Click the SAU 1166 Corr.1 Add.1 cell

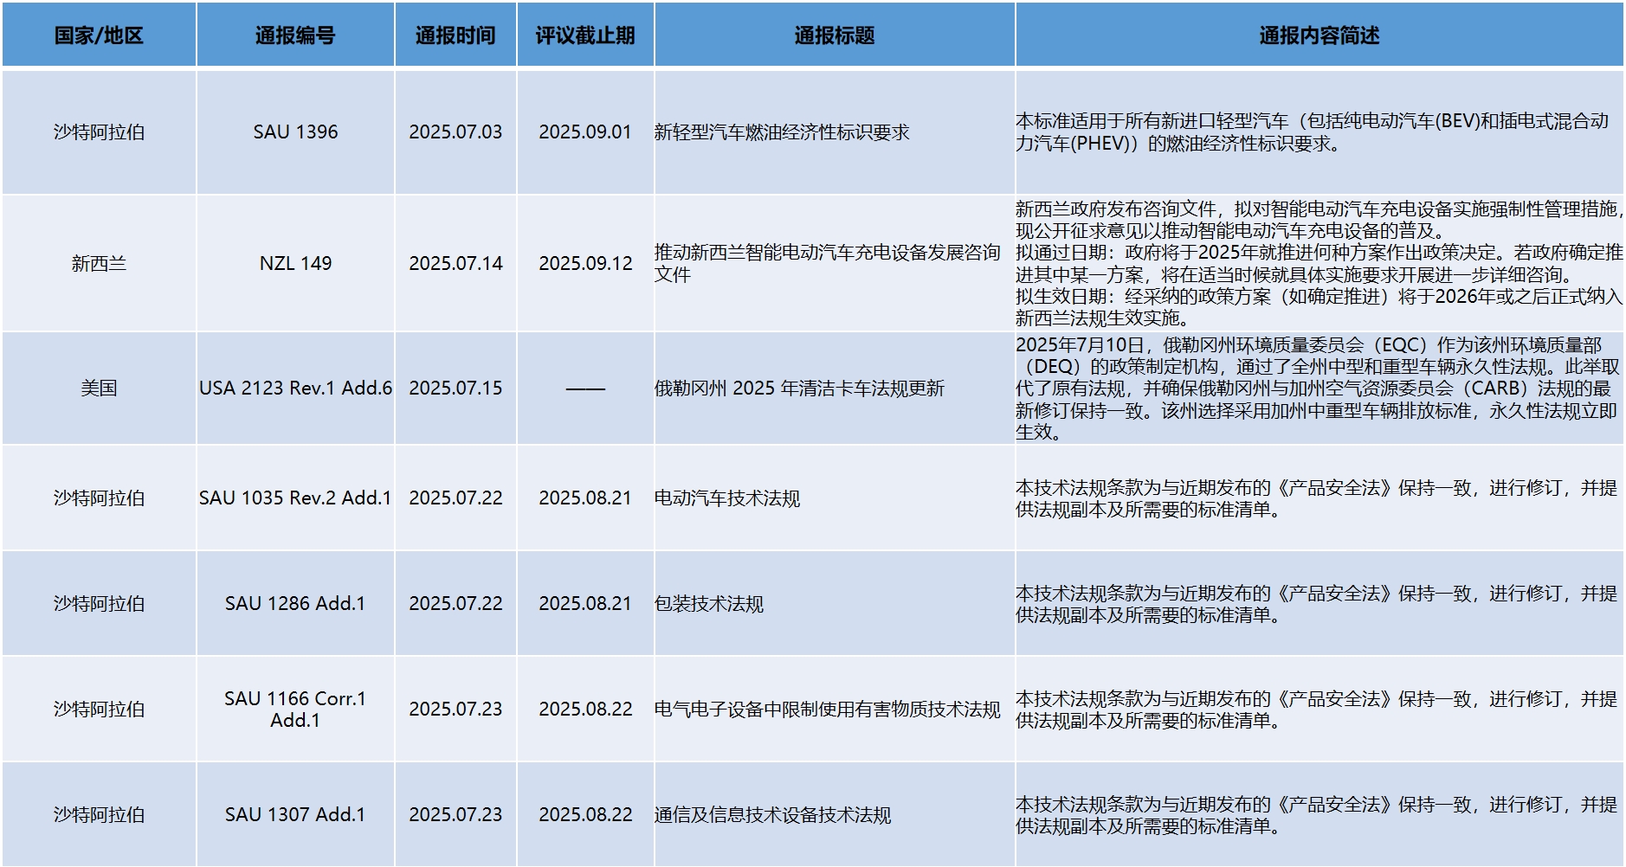point(295,710)
